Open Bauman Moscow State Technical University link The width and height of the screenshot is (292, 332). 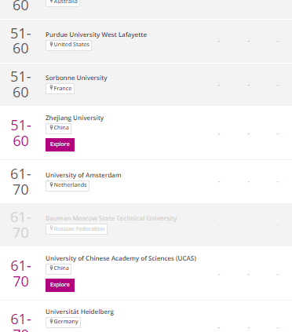point(111,218)
